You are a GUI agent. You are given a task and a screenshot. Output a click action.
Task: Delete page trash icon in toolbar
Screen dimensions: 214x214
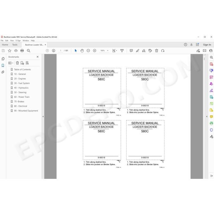(157, 51)
